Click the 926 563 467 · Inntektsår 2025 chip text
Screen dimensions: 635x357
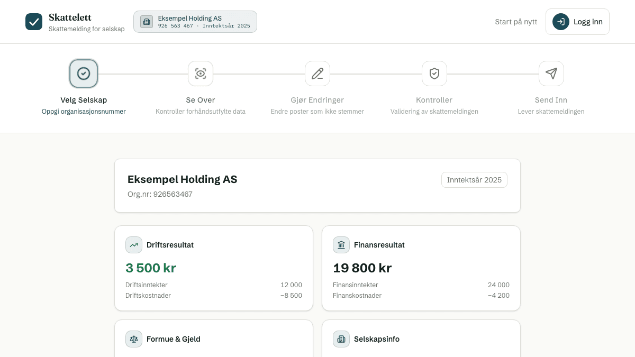(x=204, y=25)
